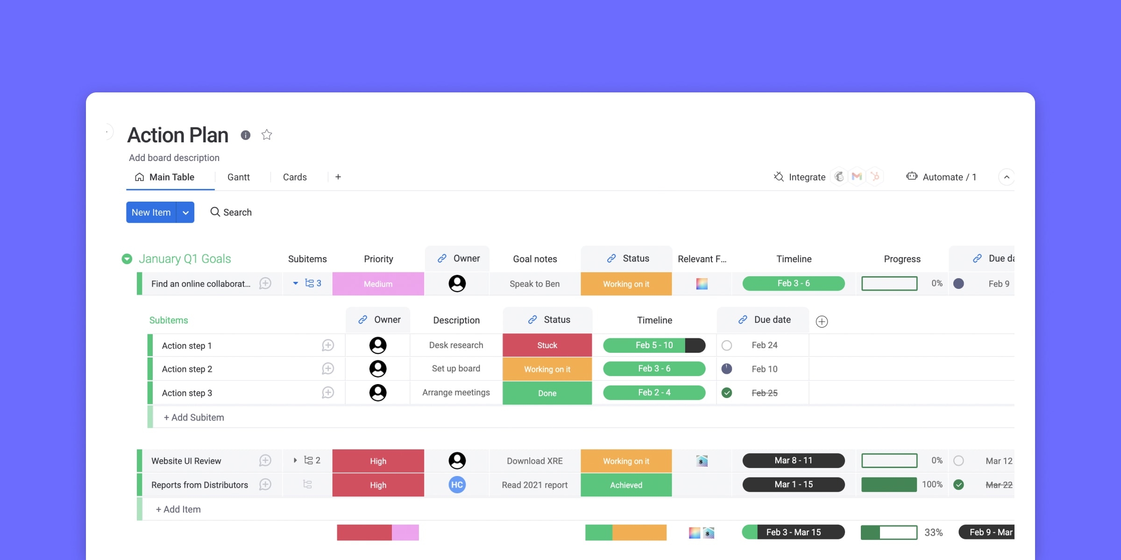Expand the January Q1 Goals group chevron
This screenshot has width=1121, height=560.
[127, 259]
